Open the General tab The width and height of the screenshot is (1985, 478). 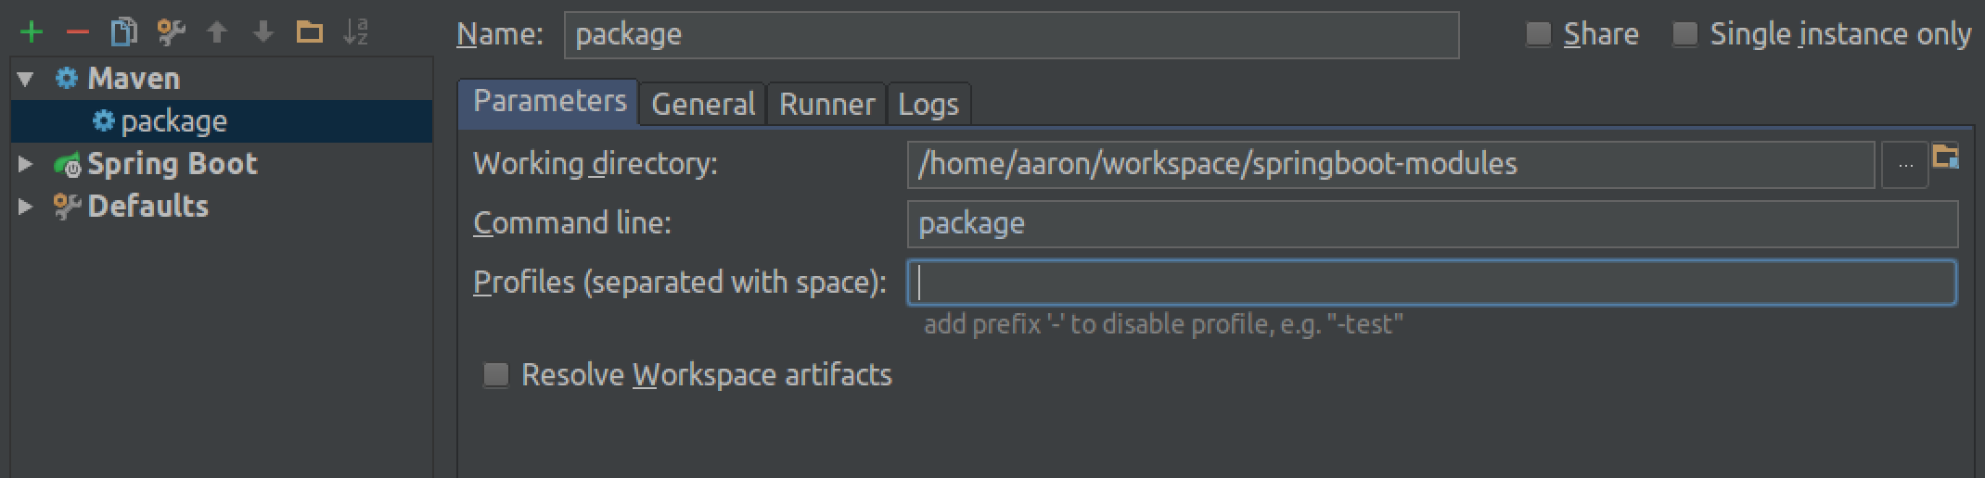[x=703, y=104]
